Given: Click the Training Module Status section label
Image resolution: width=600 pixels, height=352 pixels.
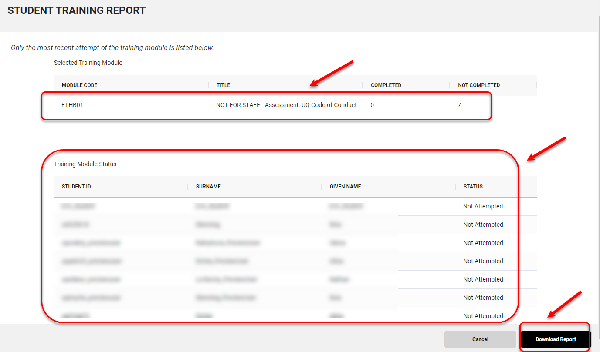Looking at the screenshot, I should (85, 164).
